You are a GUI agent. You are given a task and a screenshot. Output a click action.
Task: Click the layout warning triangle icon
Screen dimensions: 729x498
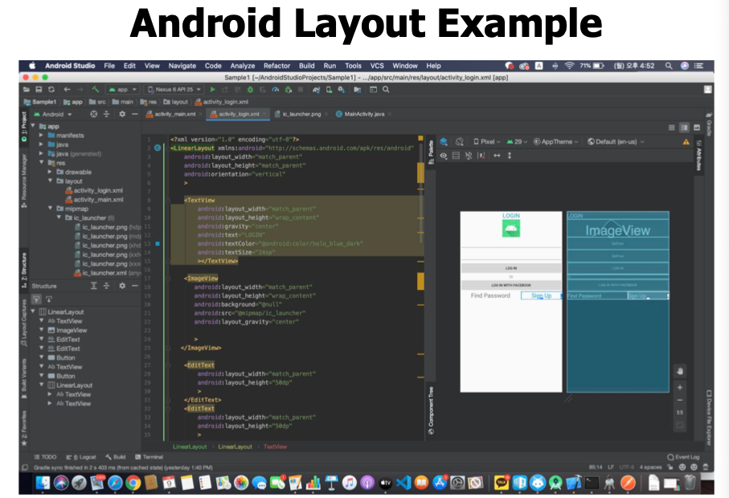coord(686,141)
